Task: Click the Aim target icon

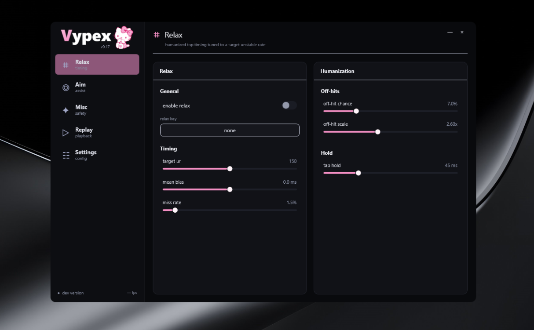Action: coord(66,87)
